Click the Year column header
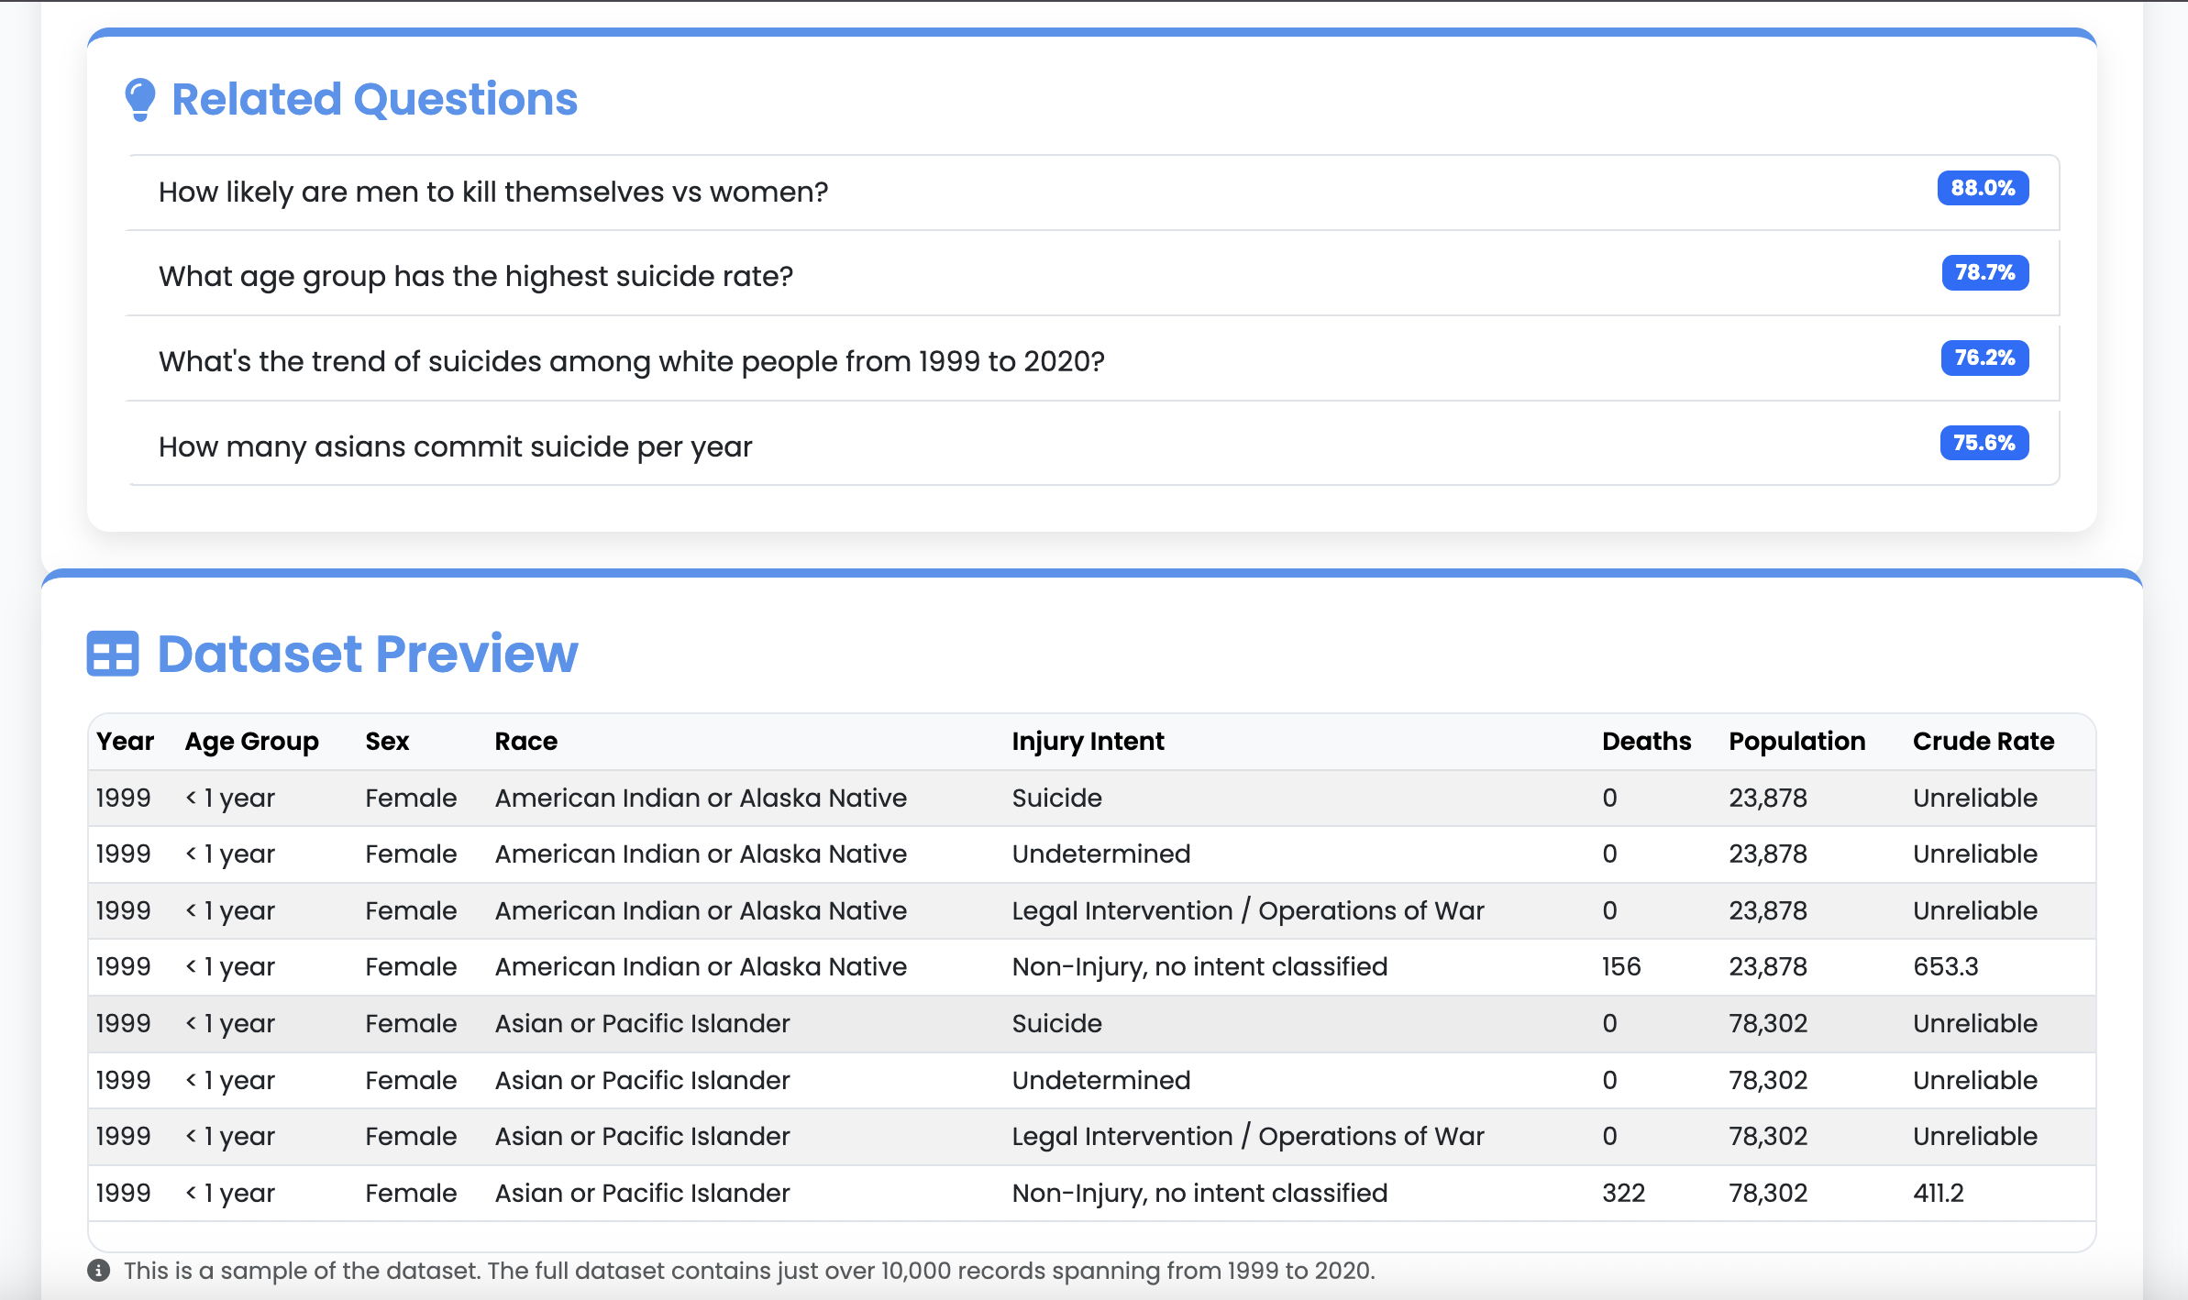 [x=126, y=742]
